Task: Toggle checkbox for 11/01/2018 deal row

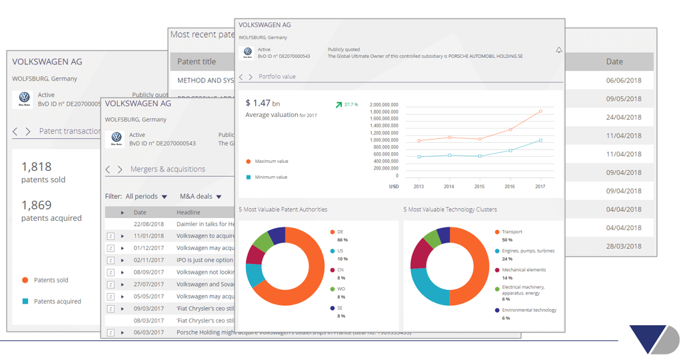Action: [111, 236]
